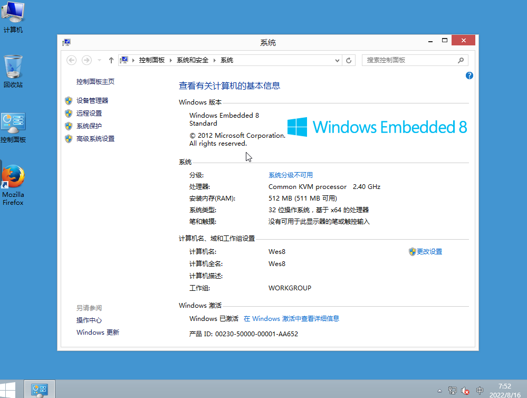The width and height of the screenshot is (527, 398).
Task: Click the heading 查看有关计算机的基本信息
Action: (x=229, y=86)
